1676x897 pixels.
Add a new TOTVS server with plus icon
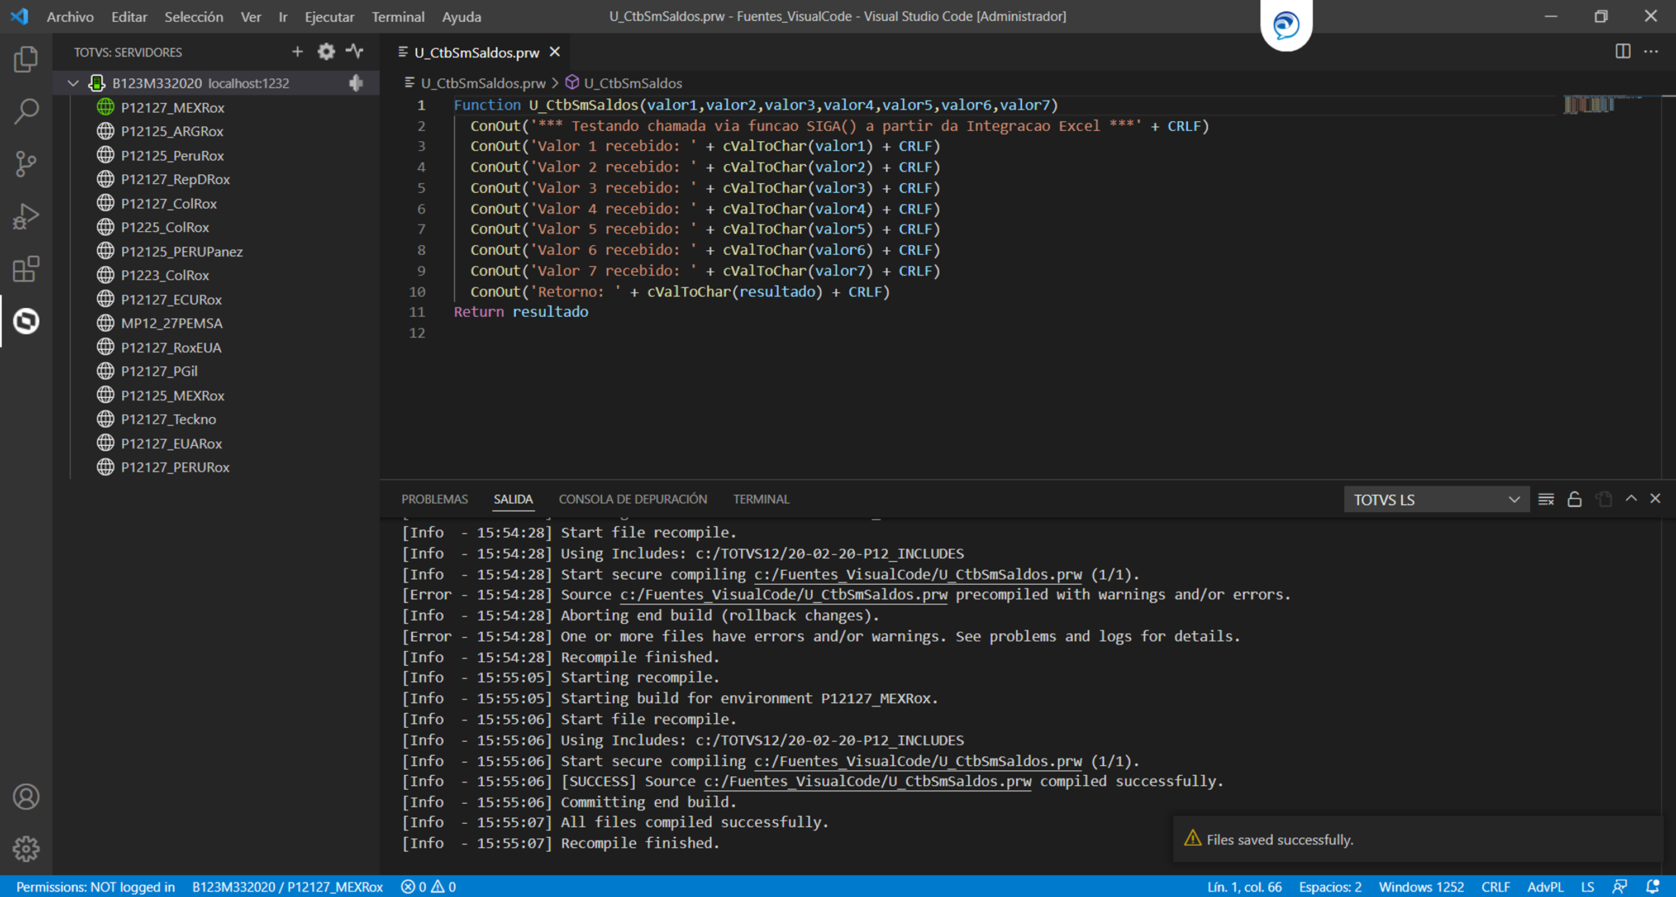pyautogui.click(x=297, y=51)
